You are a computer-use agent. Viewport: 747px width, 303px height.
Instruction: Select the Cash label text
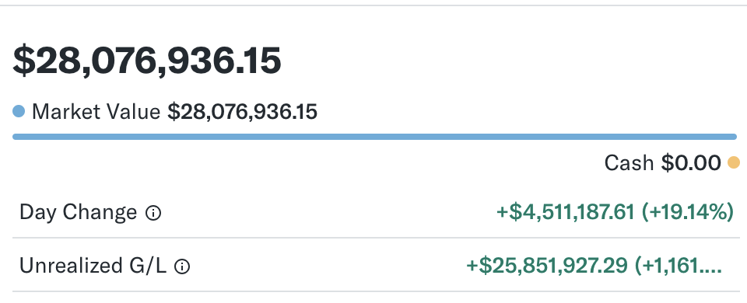coord(629,163)
